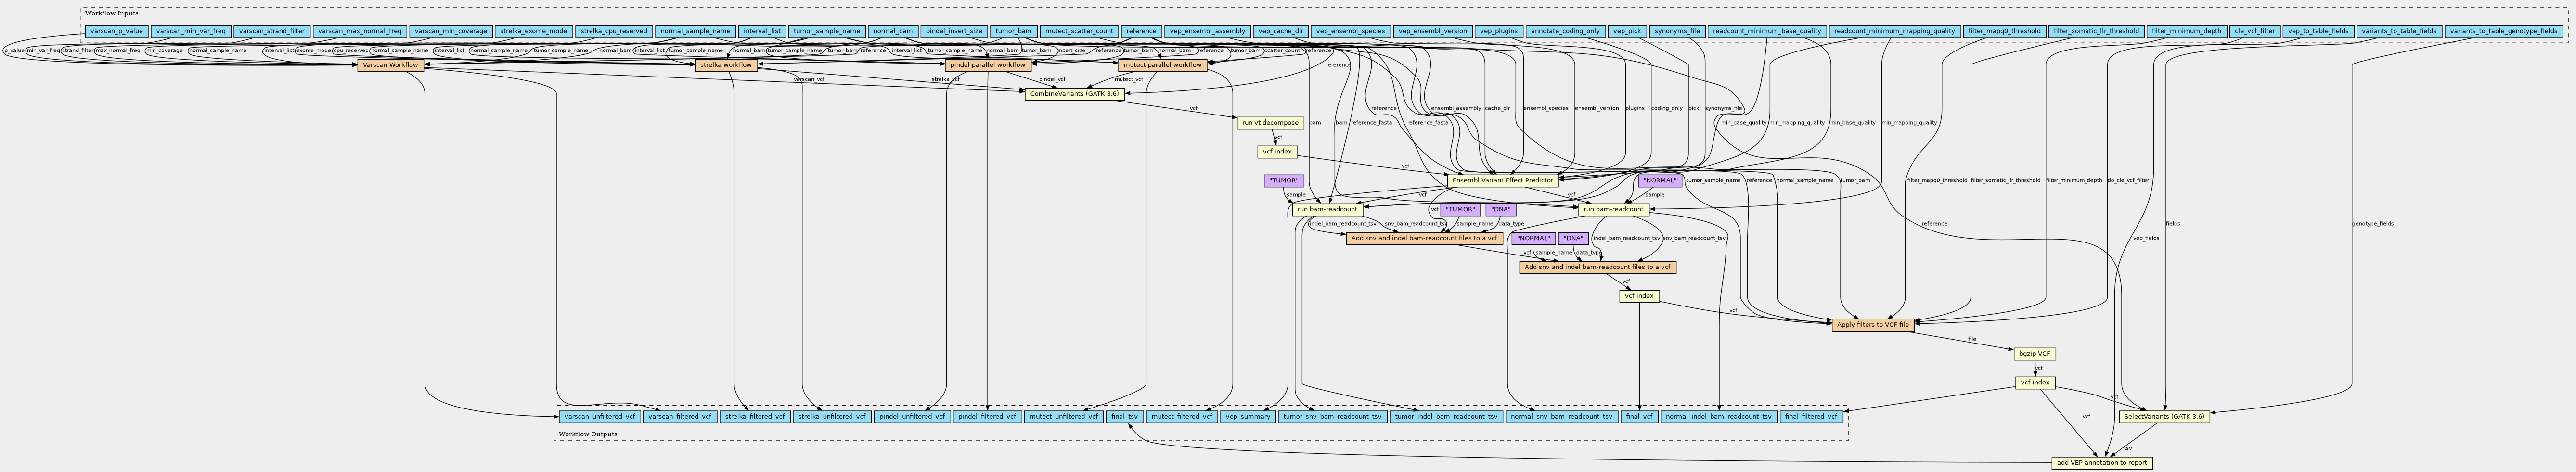This screenshot has width=2576, height=472.
Task: Pick the varscan_max_normal_freq input node
Action: (x=360, y=31)
